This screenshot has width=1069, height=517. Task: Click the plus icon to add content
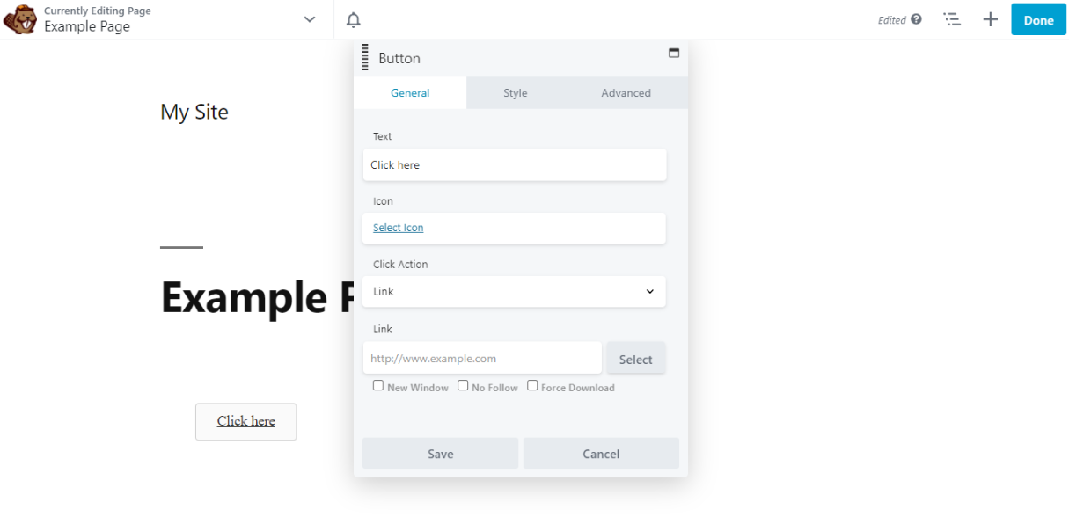pyautogui.click(x=990, y=18)
